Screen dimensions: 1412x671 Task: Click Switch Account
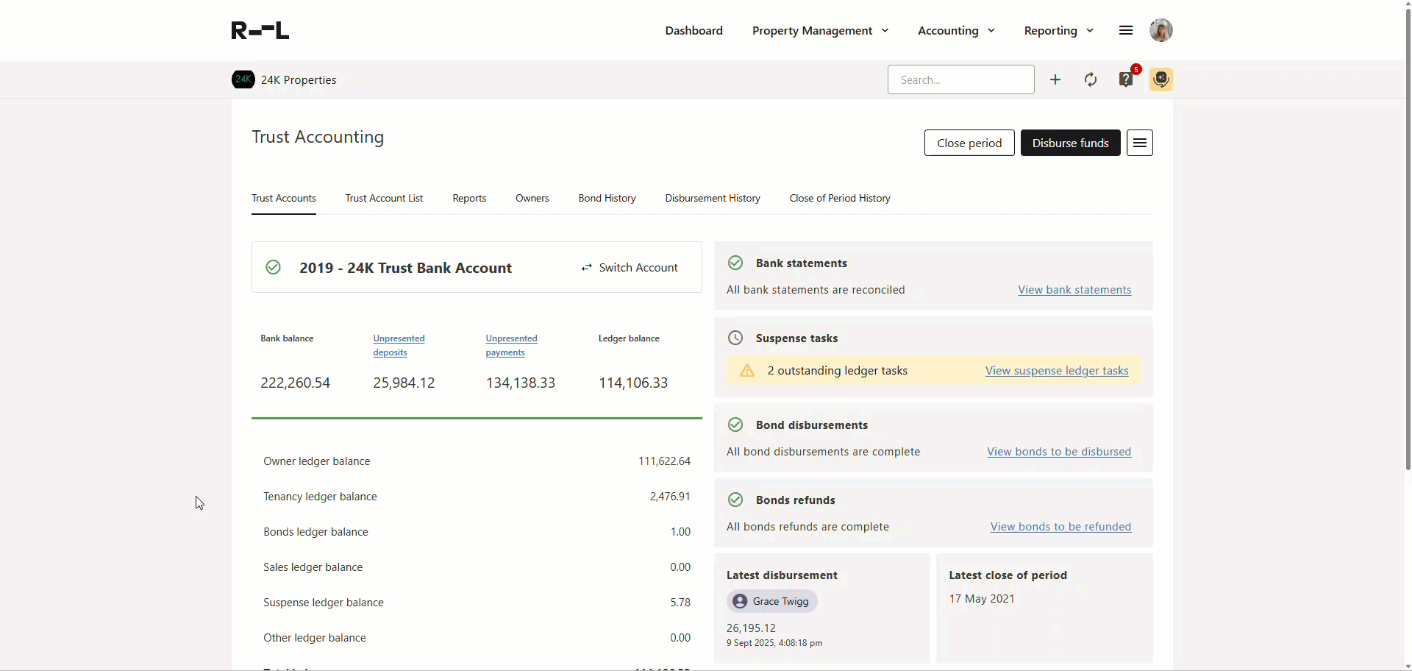click(x=630, y=268)
